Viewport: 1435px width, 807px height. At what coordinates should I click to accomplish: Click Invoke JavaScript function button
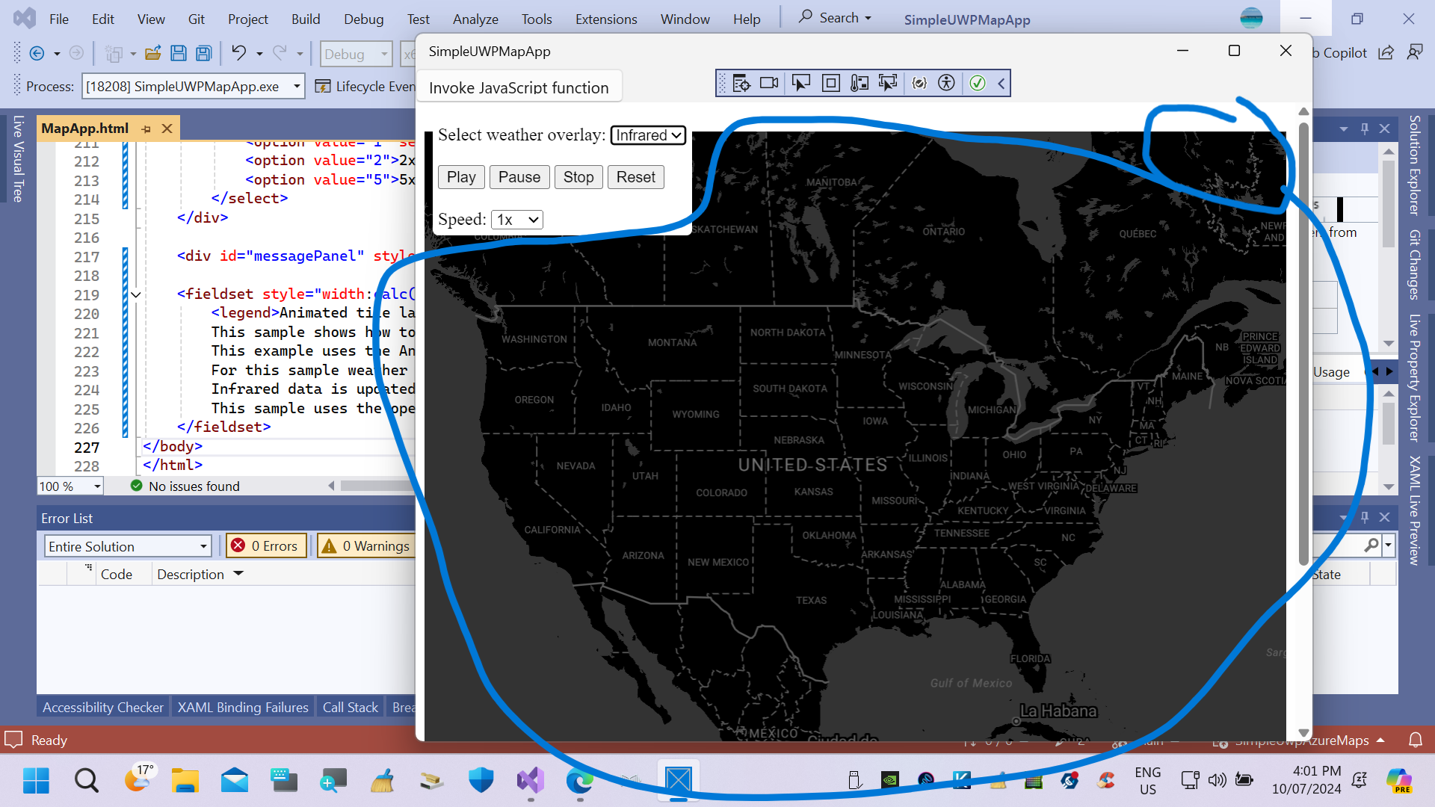[x=519, y=87]
